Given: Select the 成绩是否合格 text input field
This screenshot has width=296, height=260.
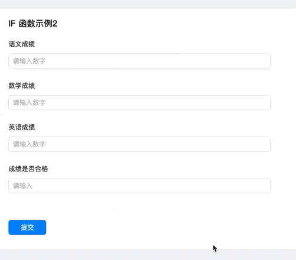Looking at the screenshot, I should point(139,186).
